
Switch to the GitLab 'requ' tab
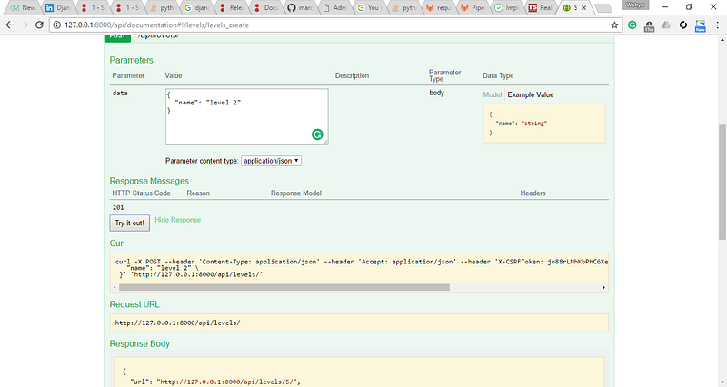pyautogui.click(x=438, y=8)
